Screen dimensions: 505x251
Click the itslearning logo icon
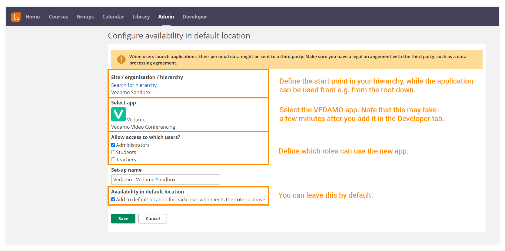pos(16,17)
